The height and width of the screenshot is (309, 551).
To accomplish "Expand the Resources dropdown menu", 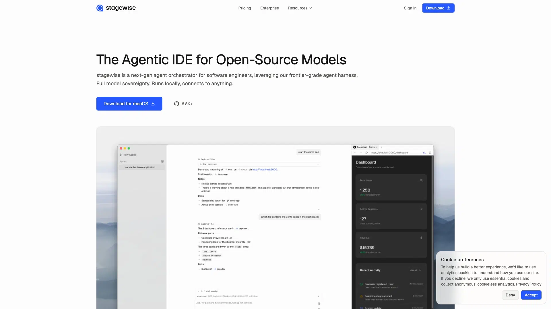I will (300, 8).
